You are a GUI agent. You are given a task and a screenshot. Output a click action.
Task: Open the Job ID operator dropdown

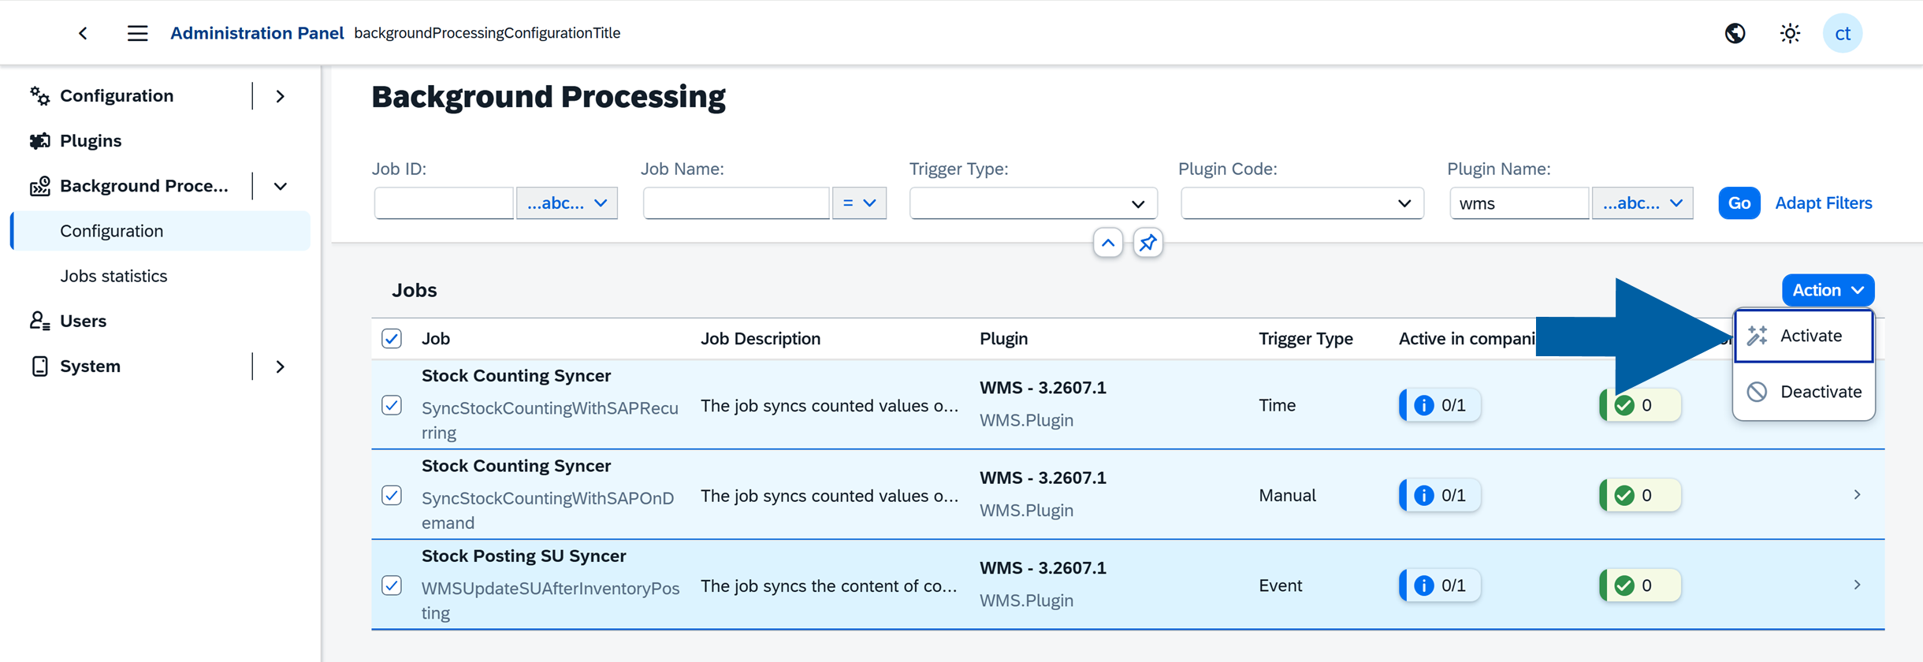[567, 203]
